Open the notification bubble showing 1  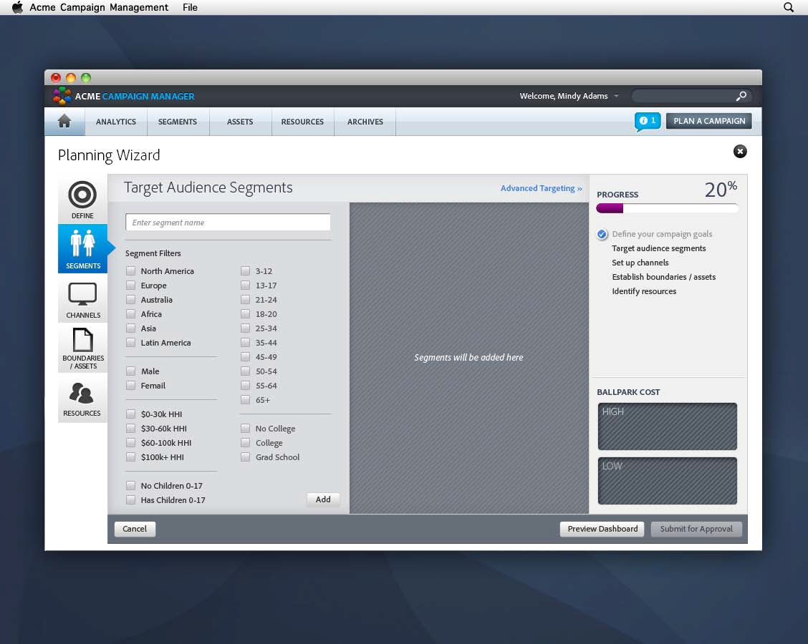648,122
